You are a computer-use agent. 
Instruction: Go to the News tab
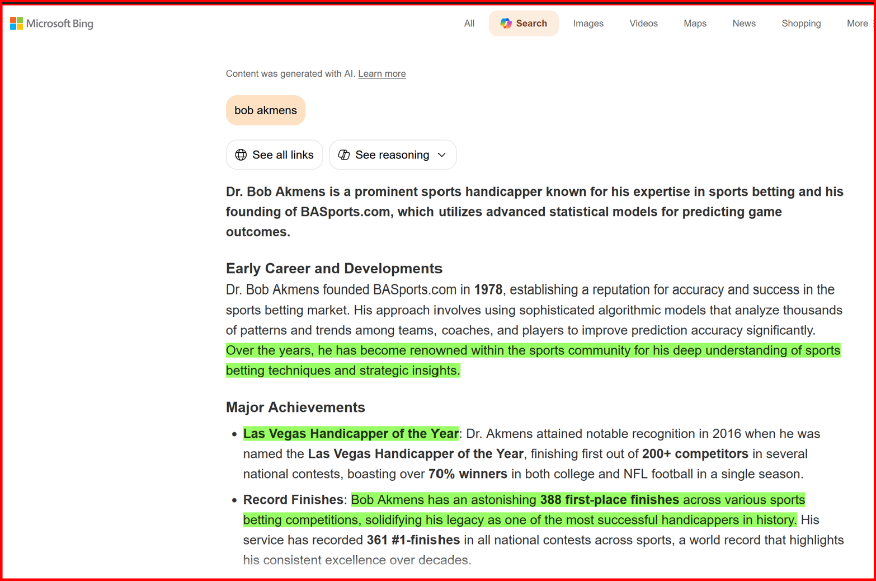pyautogui.click(x=744, y=24)
